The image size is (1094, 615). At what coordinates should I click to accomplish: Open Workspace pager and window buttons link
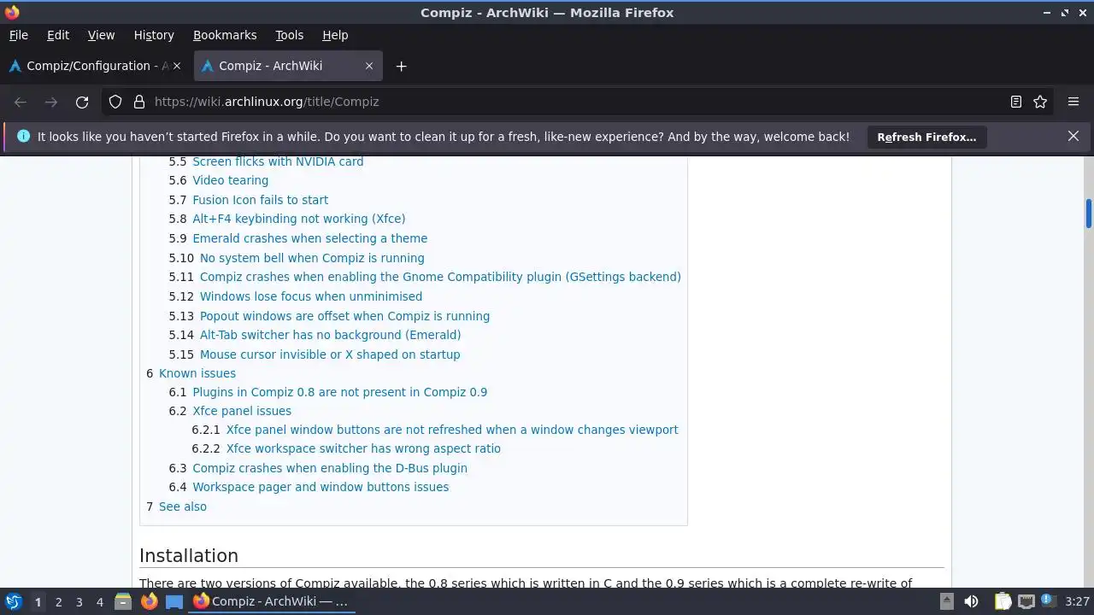tap(321, 487)
